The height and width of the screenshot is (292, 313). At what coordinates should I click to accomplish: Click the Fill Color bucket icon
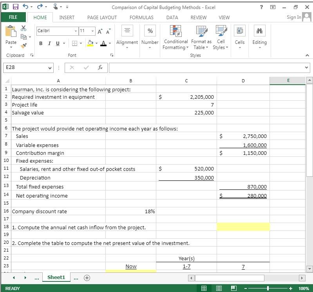point(90,43)
